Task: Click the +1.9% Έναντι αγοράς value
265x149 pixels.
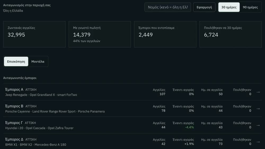Action: coord(189,144)
